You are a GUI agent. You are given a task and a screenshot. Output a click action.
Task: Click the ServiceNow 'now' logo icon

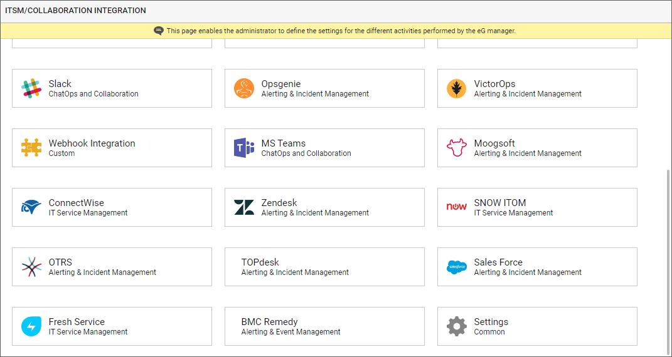pos(456,207)
